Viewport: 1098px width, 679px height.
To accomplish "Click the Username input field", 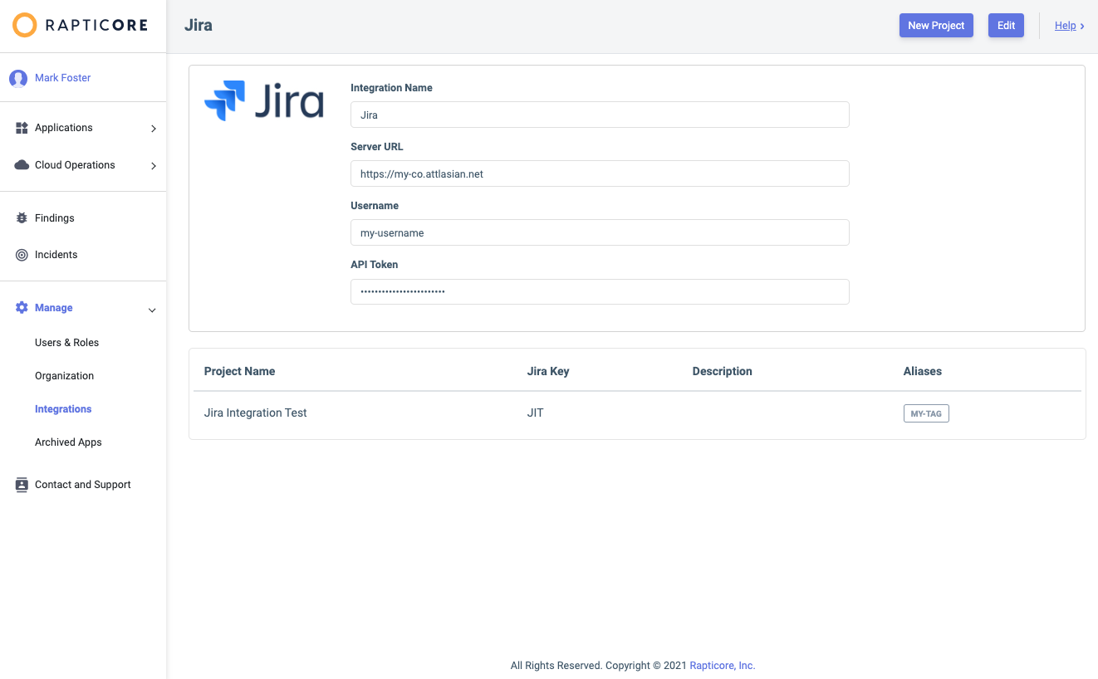I will point(600,232).
